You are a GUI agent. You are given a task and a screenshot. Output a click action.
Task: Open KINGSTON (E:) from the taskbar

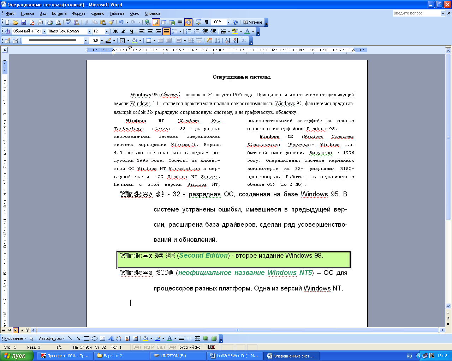[179, 356]
